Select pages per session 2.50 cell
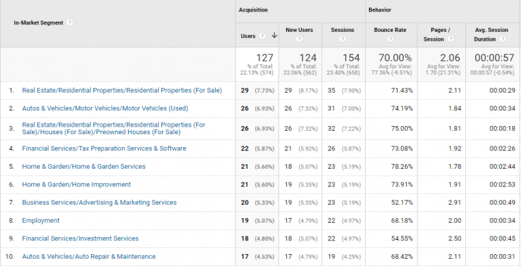This screenshot has height=269, width=521. pyautogui.click(x=455, y=239)
